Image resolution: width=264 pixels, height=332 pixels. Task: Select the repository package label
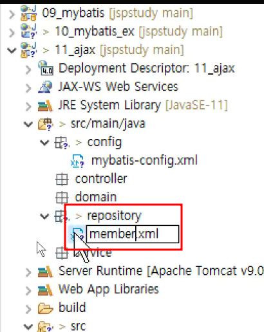click(114, 216)
